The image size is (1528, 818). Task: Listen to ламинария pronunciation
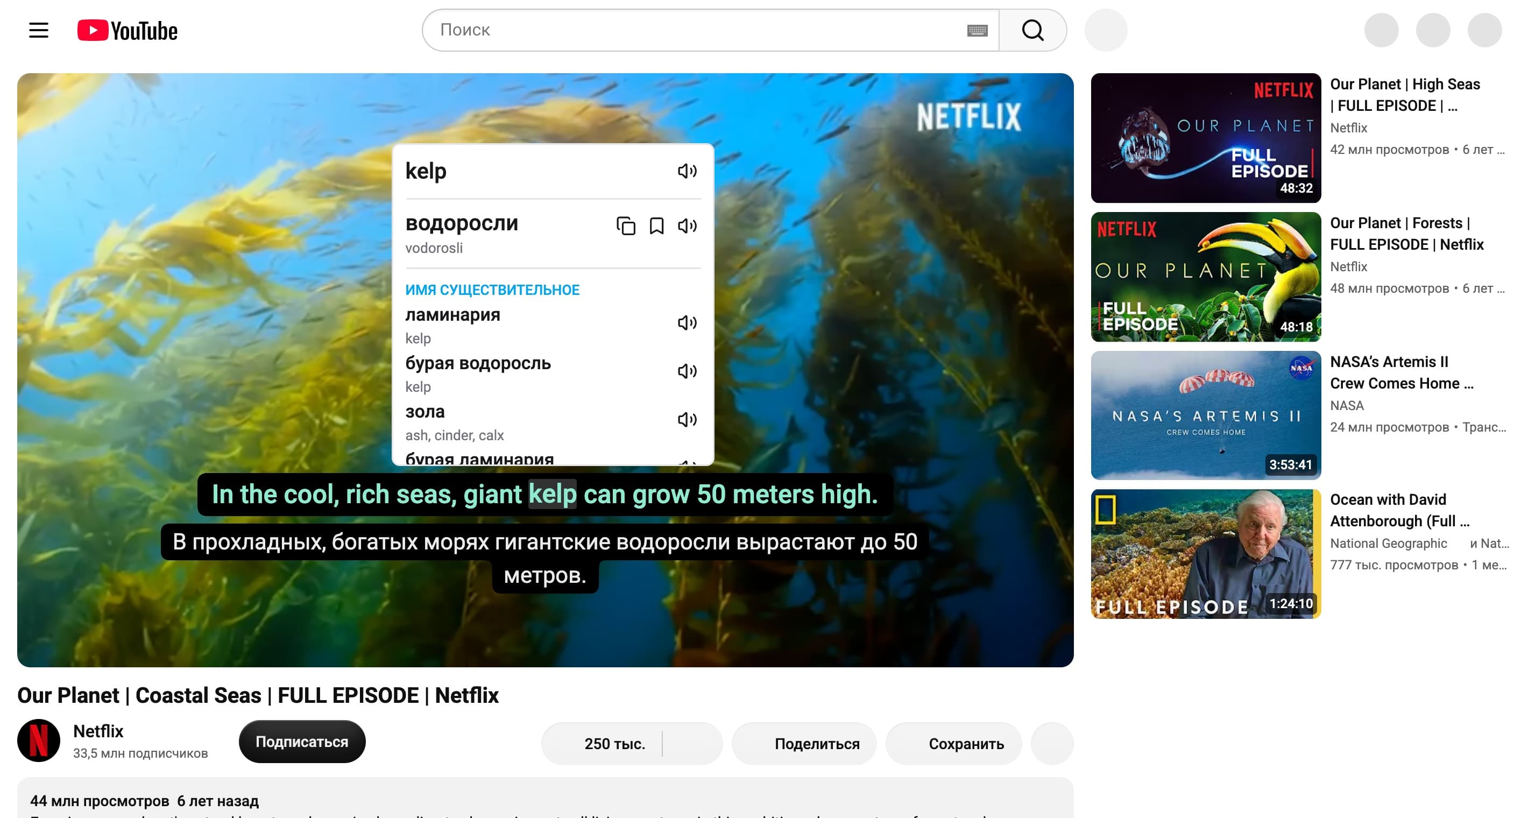click(687, 323)
